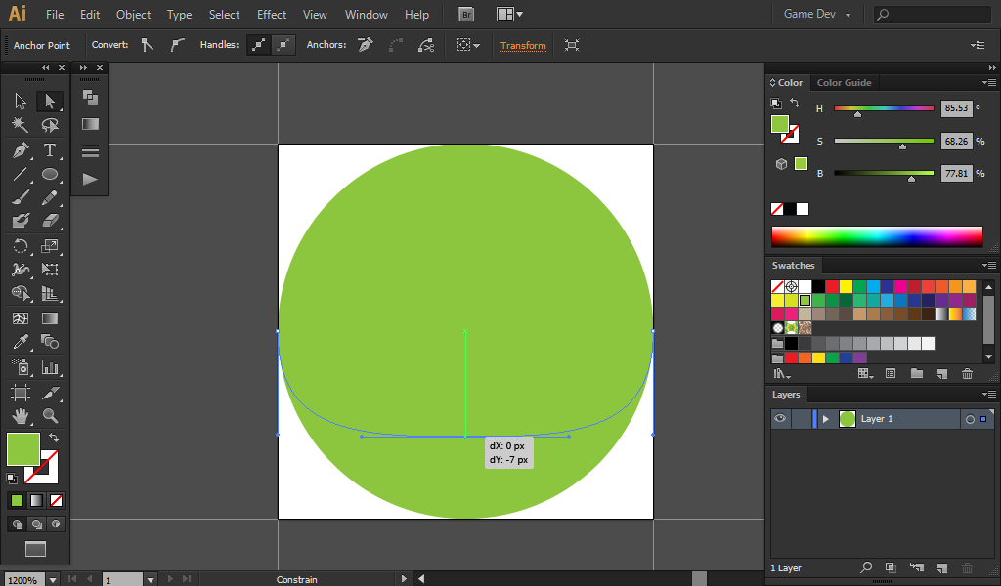Click the Transform link in control bar
This screenshot has height=586, width=1001.
click(x=523, y=45)
